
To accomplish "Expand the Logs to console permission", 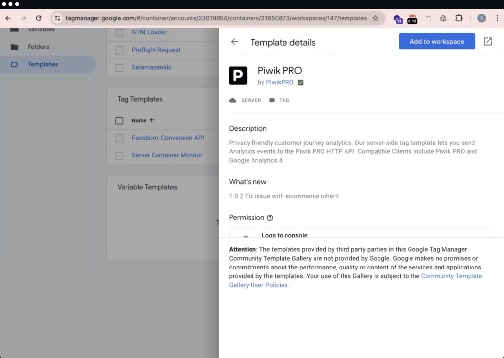I will click(246, 235).
